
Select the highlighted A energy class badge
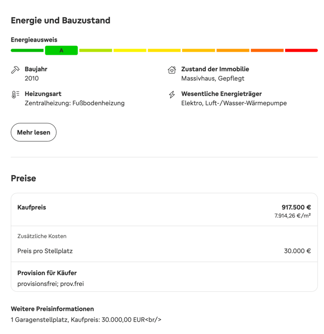(61, 50)
